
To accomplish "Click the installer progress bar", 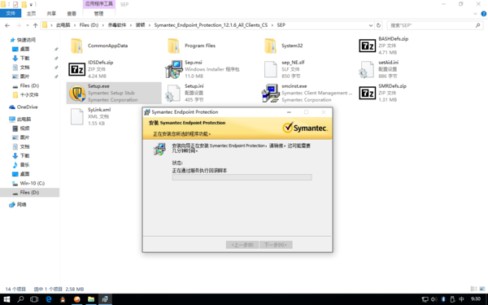I will 242,177.
